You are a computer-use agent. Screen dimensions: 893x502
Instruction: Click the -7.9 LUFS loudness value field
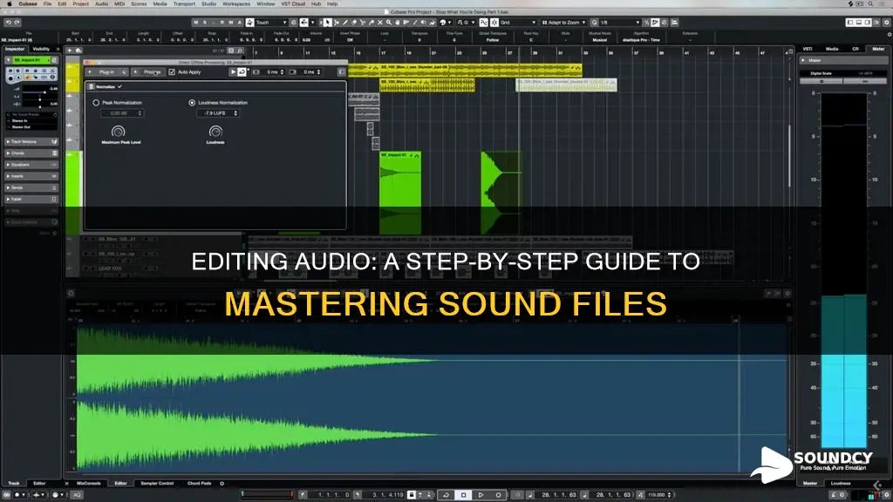[217, 113]
